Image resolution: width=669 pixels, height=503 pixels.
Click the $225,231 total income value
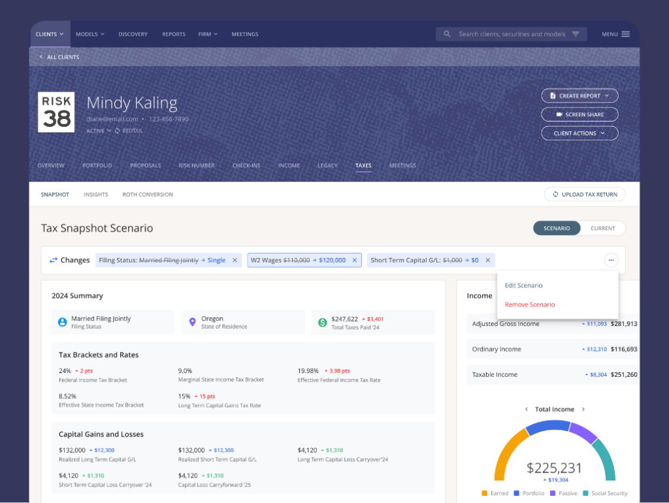click(x=554, y=468)
